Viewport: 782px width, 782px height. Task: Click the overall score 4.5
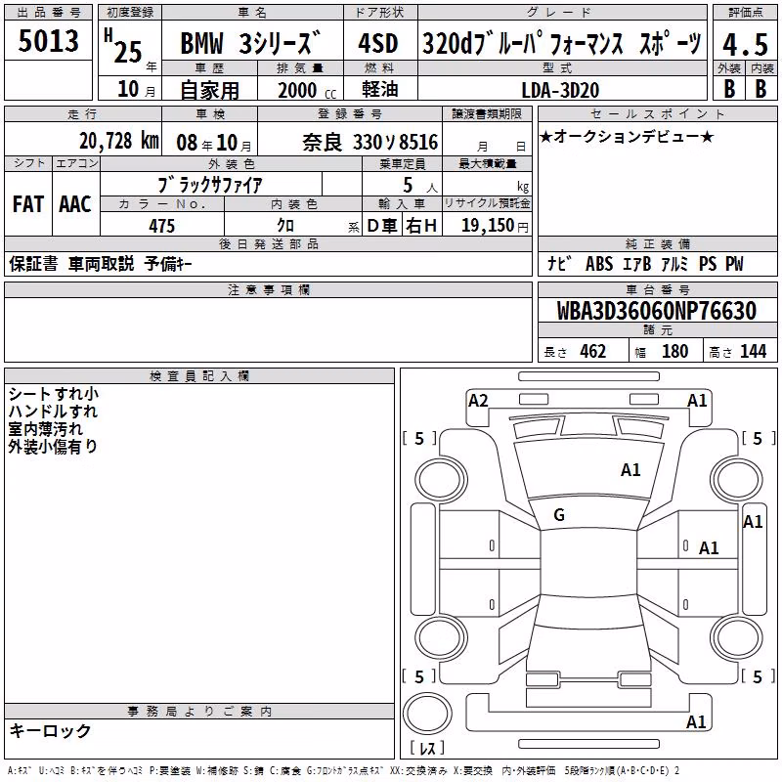click(x=746, y=44)
